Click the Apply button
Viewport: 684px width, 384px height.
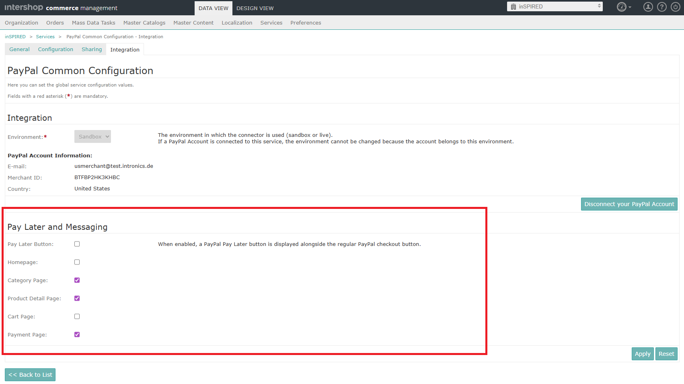coord(643,354)
